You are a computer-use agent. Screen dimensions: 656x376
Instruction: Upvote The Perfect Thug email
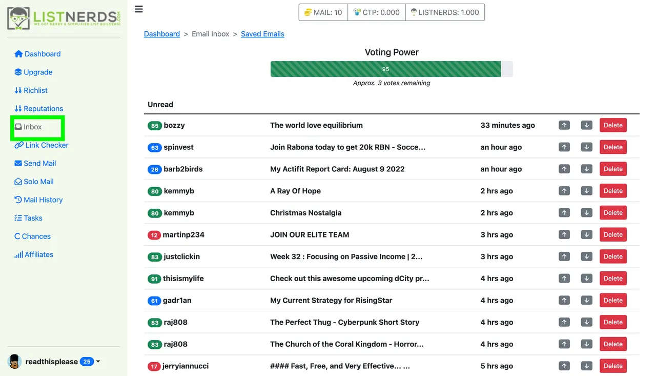tap(564, 322)
